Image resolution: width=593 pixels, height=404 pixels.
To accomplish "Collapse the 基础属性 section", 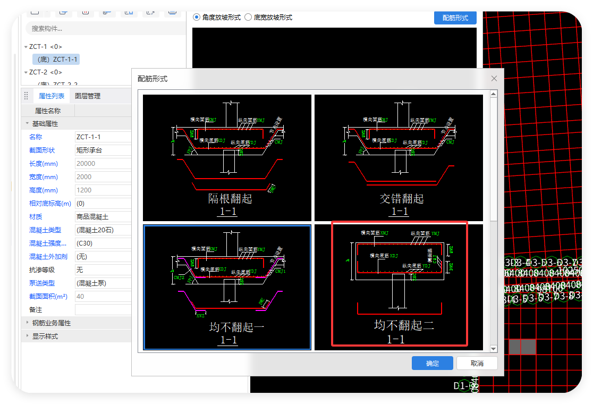I will tap(27, 123).
